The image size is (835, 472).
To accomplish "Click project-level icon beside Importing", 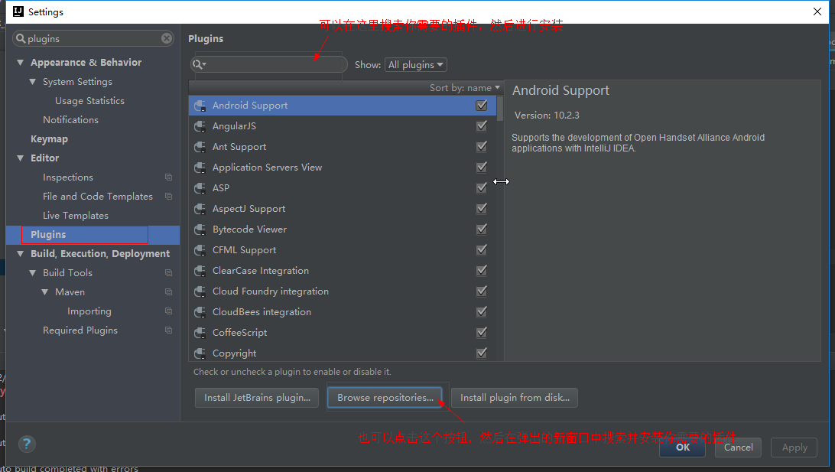I will point(168,311).
